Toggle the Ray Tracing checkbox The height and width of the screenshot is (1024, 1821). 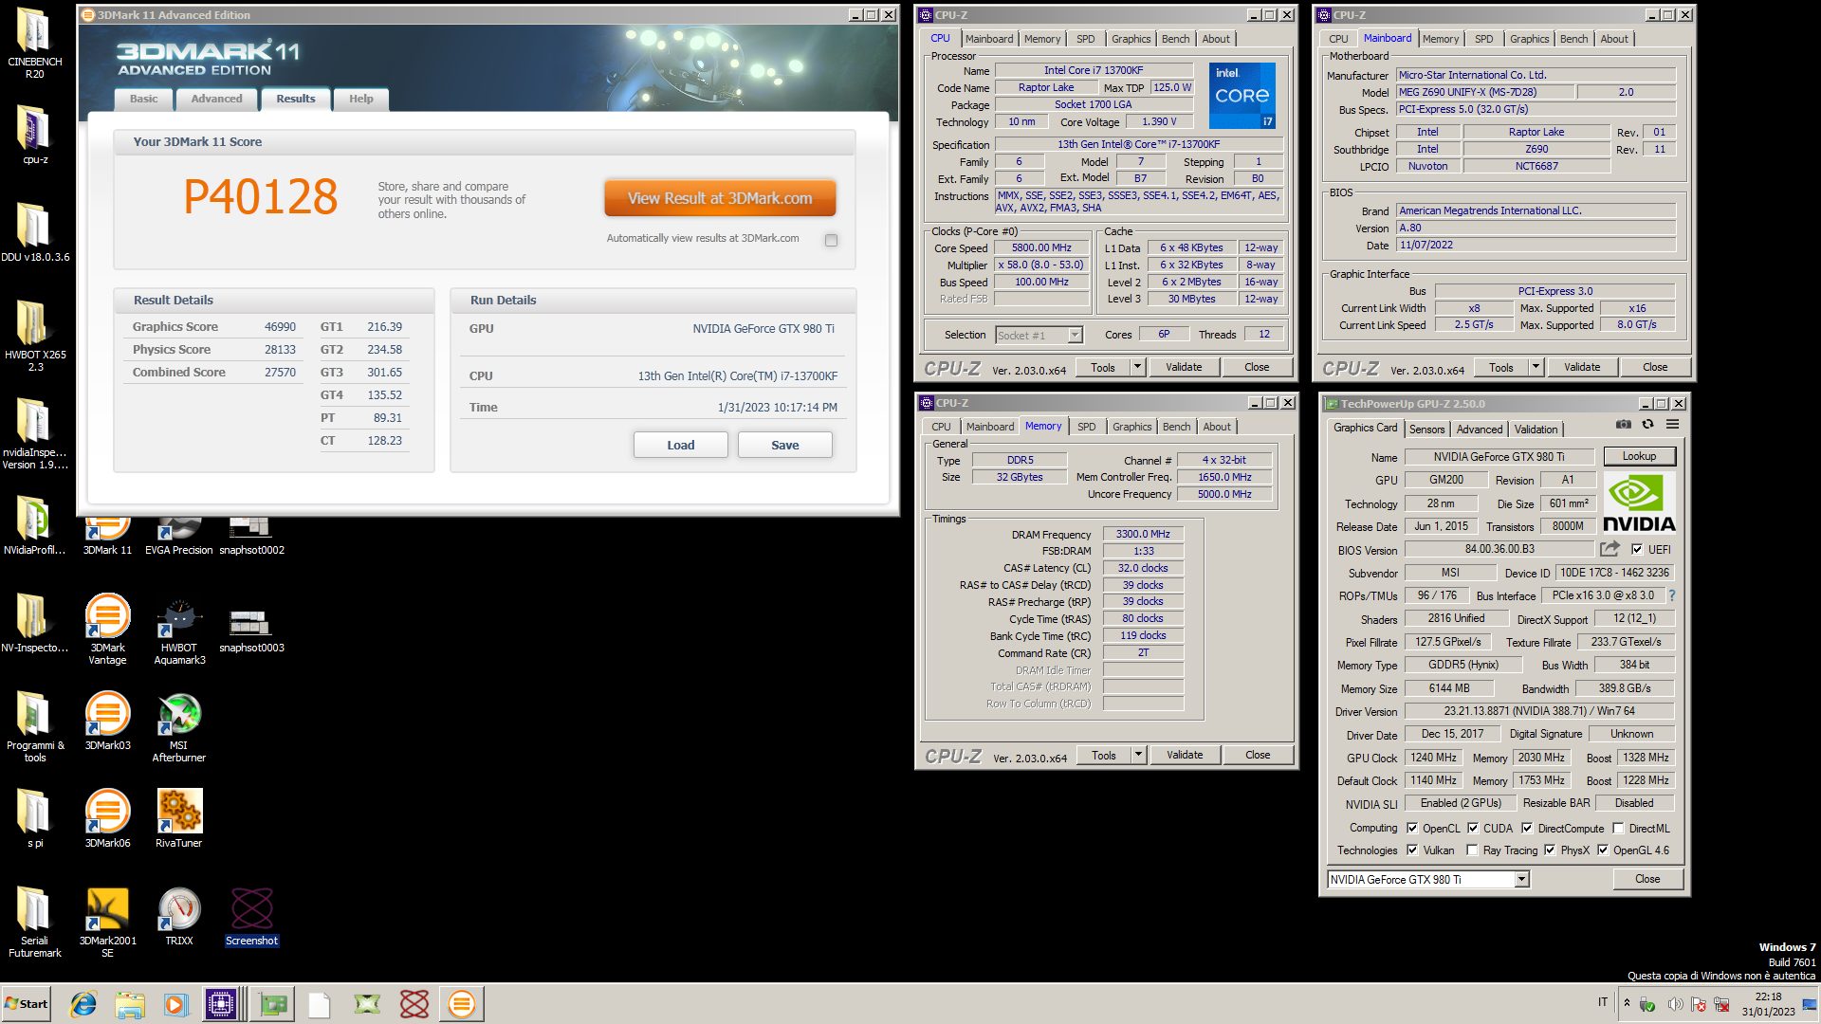(x=1472, y=850)
